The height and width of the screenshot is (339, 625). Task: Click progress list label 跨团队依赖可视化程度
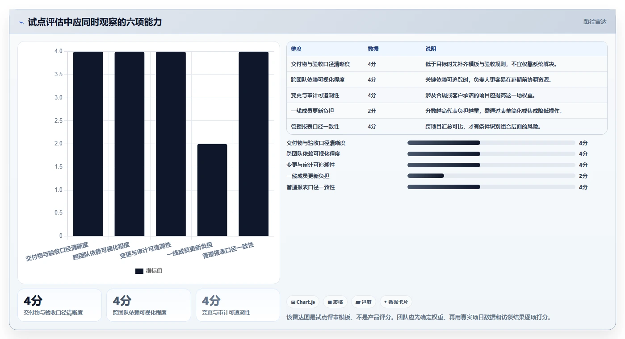coord(313,154)
